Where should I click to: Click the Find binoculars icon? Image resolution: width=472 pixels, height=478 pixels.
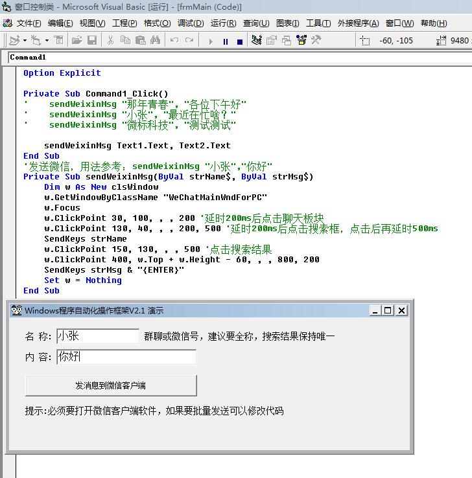pos(156,40)
